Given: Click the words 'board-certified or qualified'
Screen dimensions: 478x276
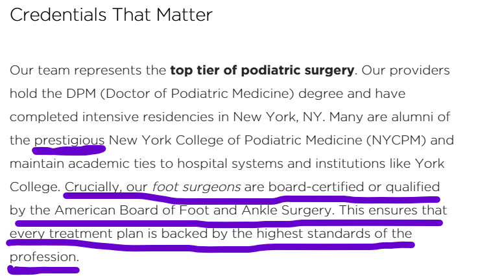Looking at the screenshot, I should tap(354, 187).
